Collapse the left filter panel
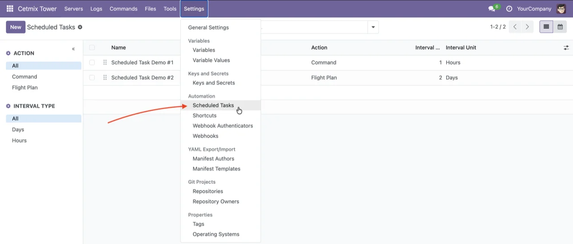 pos(73,49)
